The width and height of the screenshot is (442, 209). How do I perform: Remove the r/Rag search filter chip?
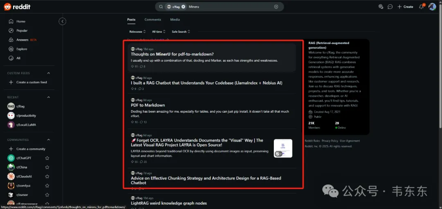(x=183, y=7)
